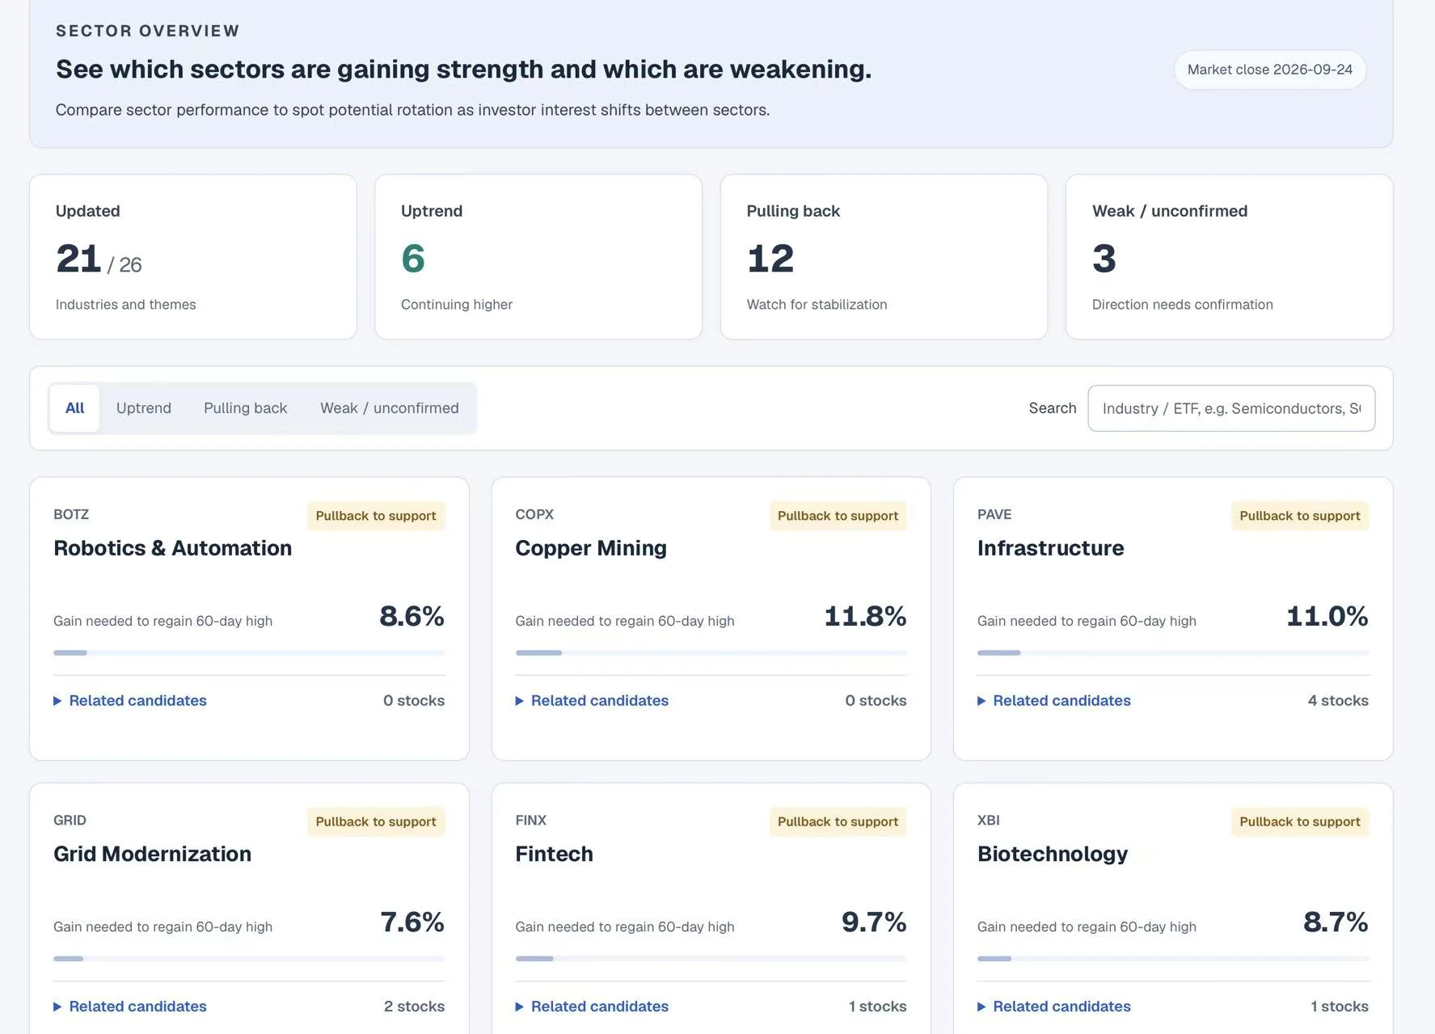Screen dimensions: 1435x1034
Task: Click the Weak / unconfirmed summary card
Action: coord(1230,257)
